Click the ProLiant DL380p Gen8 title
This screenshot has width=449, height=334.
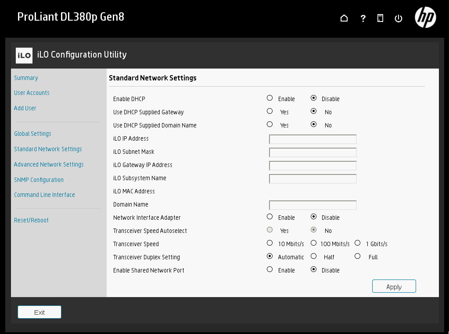[71, 17]
